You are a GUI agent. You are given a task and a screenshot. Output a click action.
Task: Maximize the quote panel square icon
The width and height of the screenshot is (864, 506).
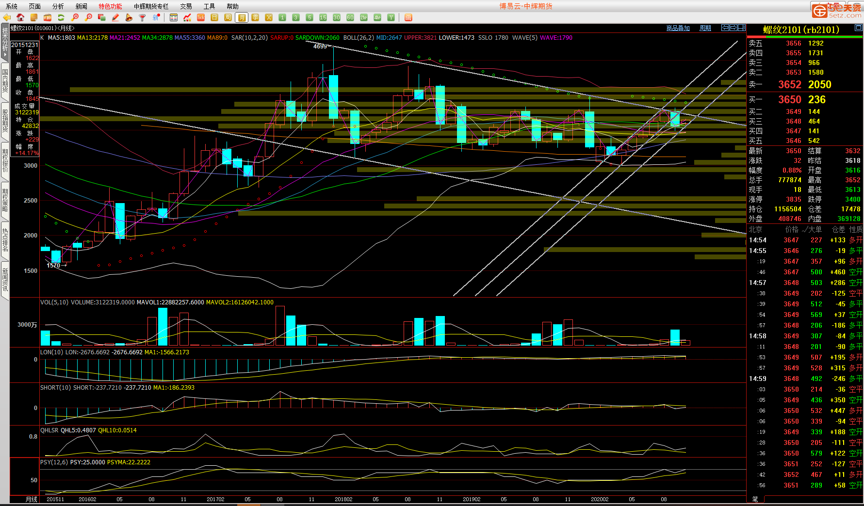coord(858,28)
